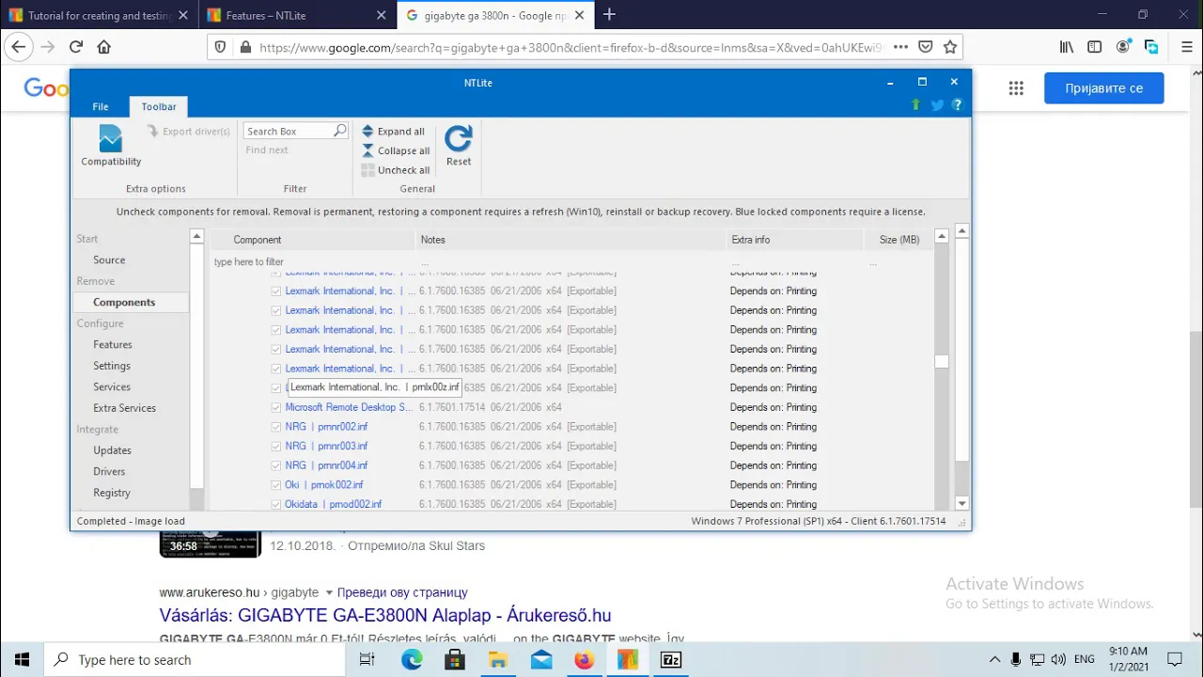Image resolution: width=1203 pixels, height=677 pixels.
Task: Click Uncheck all in General group
Action: point(397,170)
